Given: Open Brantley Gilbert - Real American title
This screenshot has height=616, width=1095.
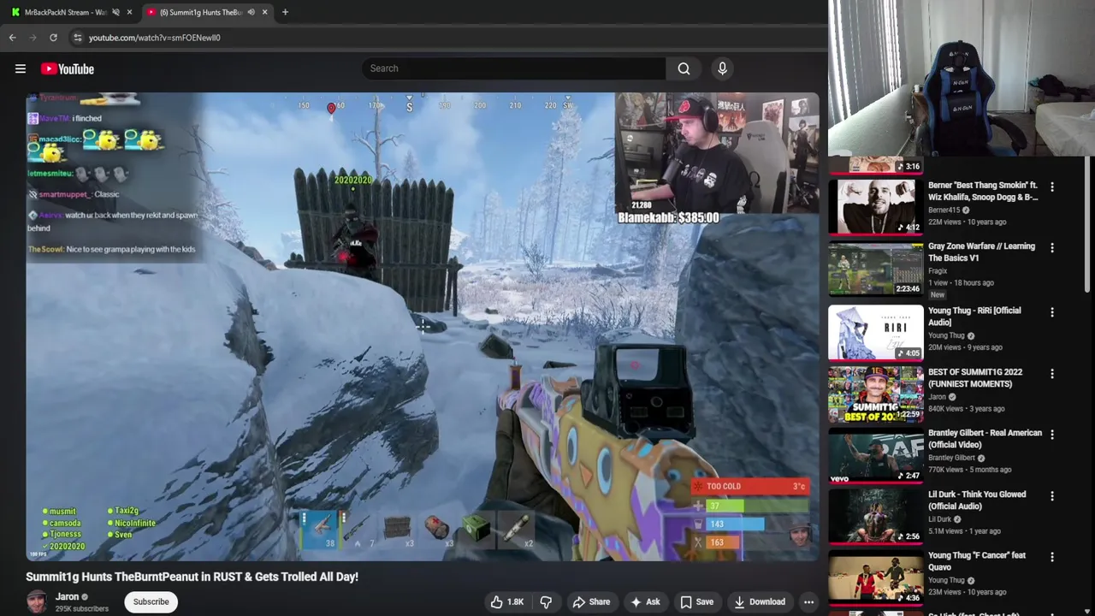Looking at the screenshot, I should [x=985, y=439].
